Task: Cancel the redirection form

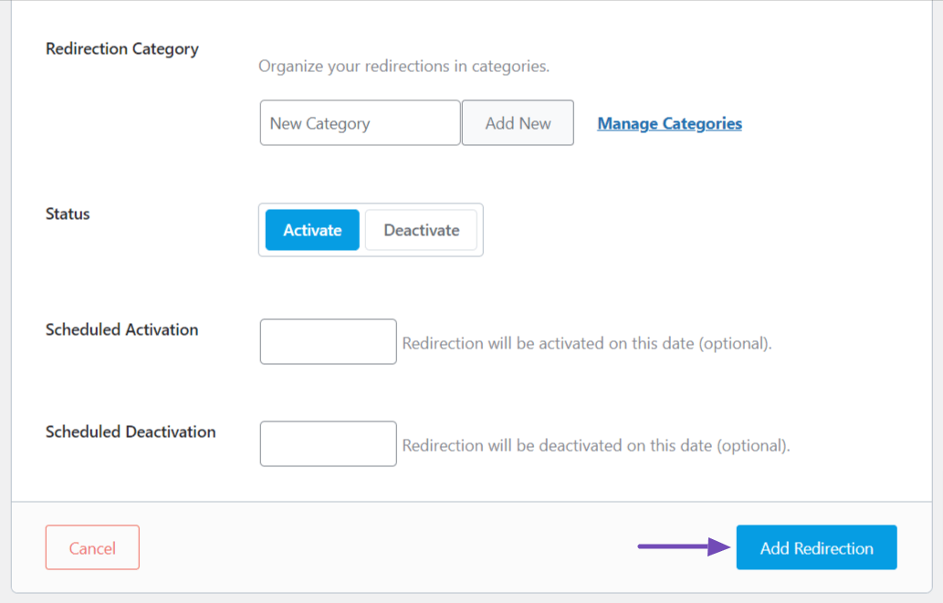Action: [92, 547]
